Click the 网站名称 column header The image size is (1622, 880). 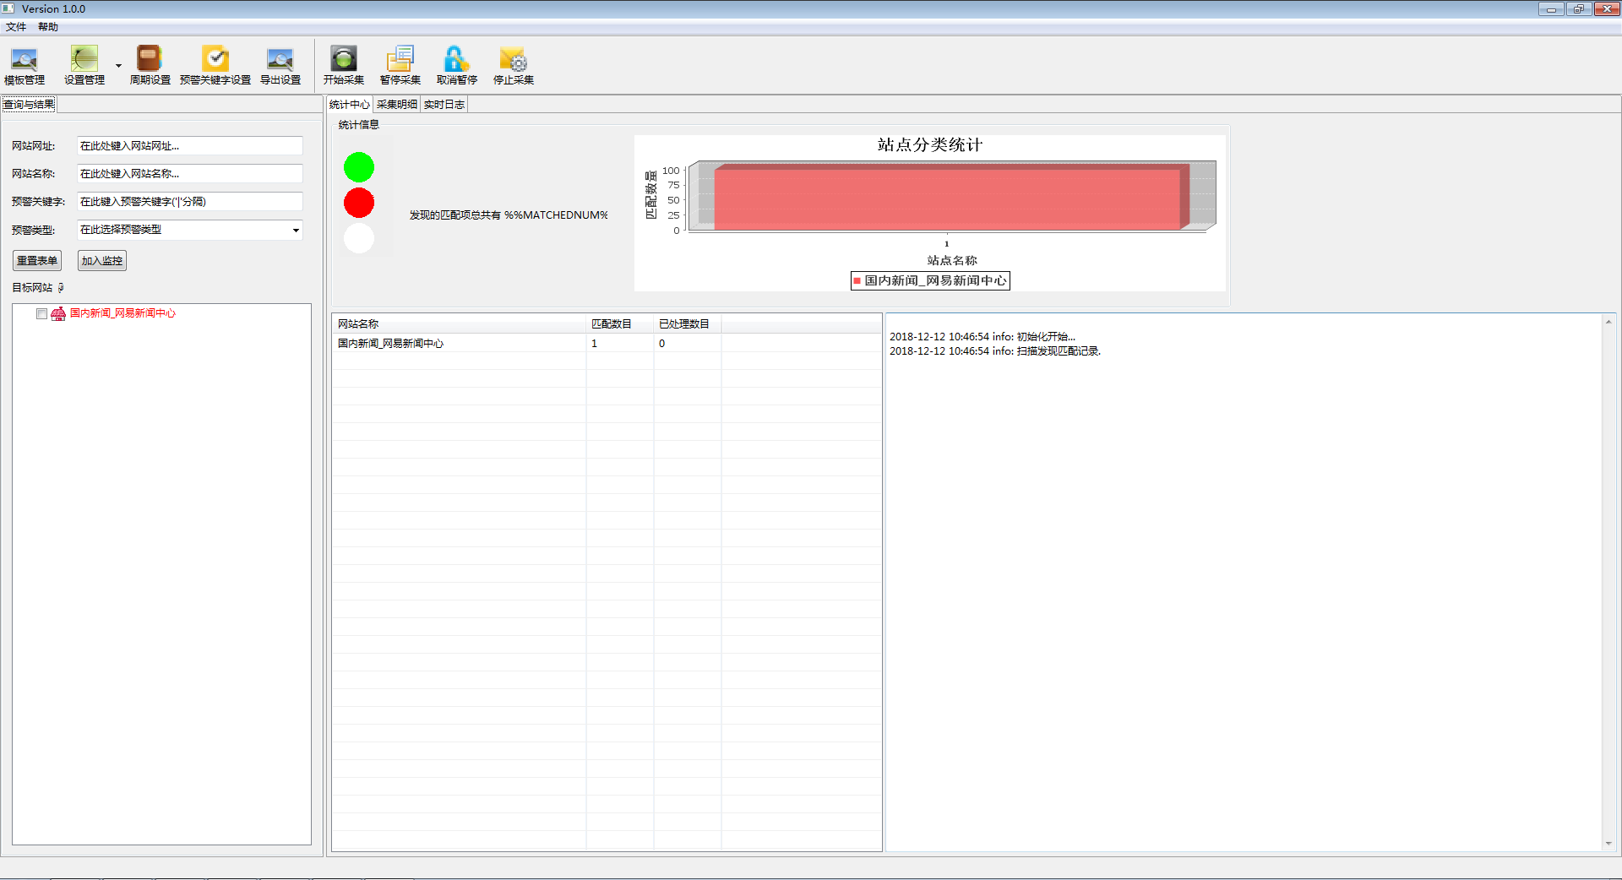pos(460,324)
